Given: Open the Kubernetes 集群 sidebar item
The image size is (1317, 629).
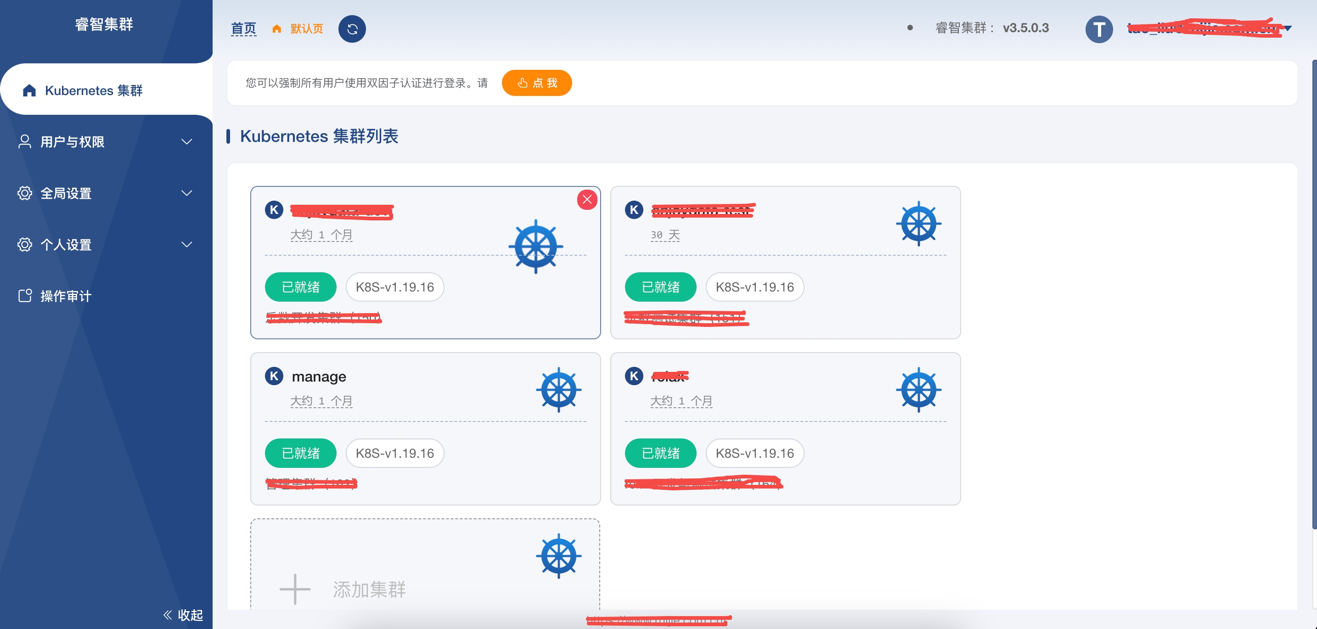Looking at the screenshot, I should [x=107, y=90].
